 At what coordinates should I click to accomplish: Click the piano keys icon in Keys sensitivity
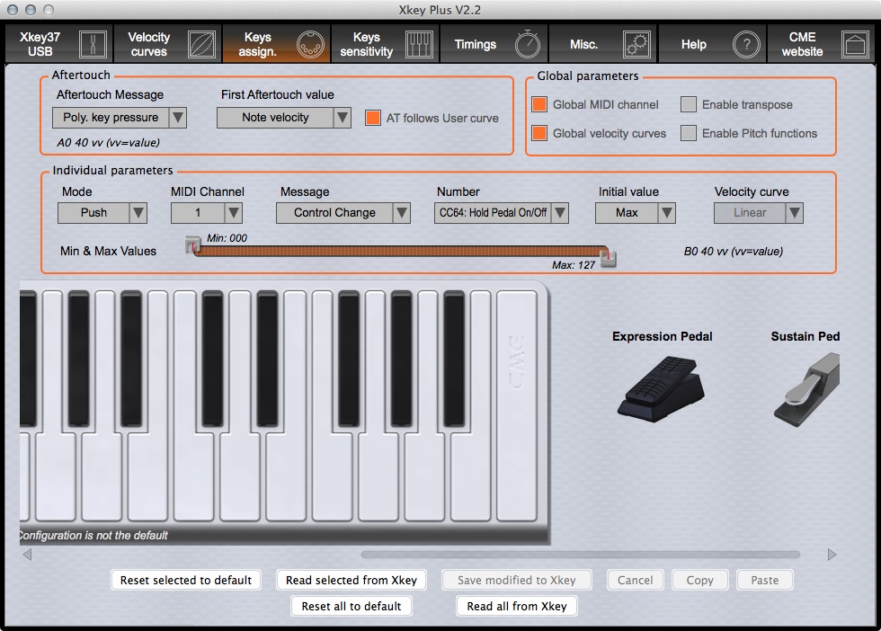click(x=419, y=44)
